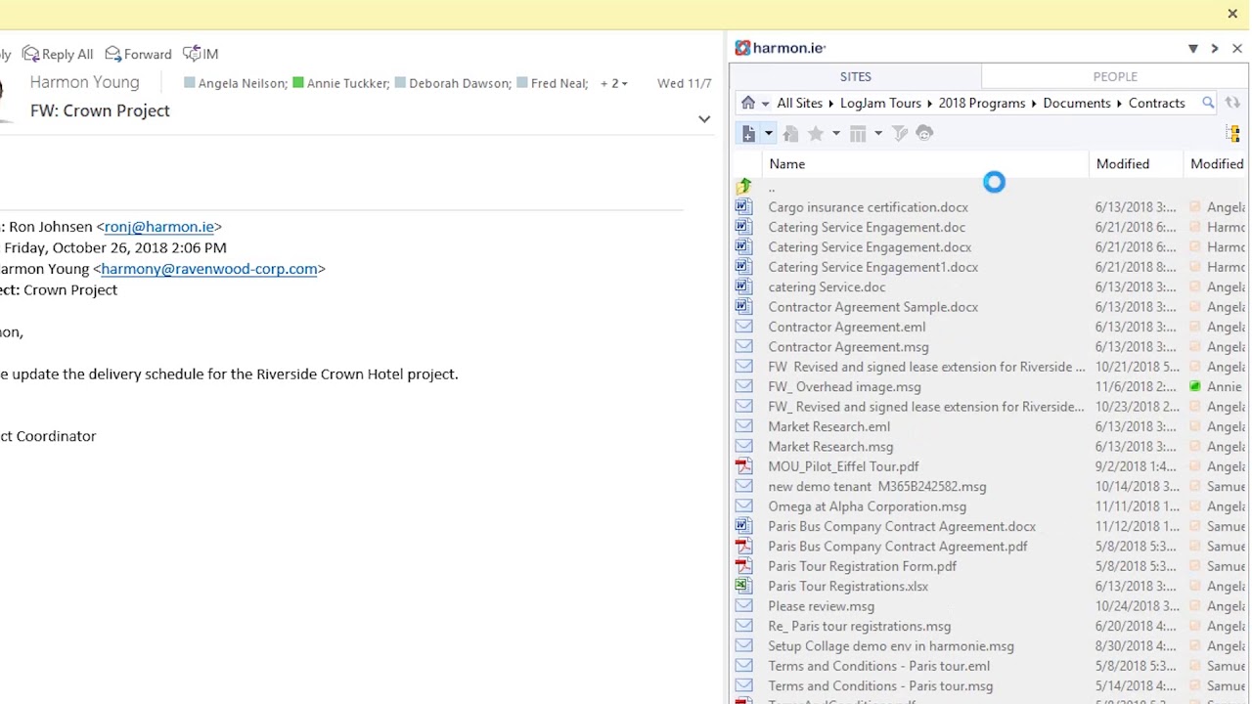Click green presence indicator beside Annie

(1195, 387)
